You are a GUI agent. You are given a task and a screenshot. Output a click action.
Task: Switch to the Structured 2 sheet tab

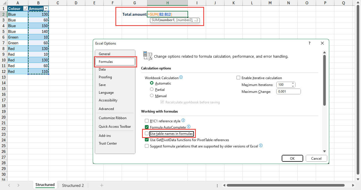tap(73, 185)
